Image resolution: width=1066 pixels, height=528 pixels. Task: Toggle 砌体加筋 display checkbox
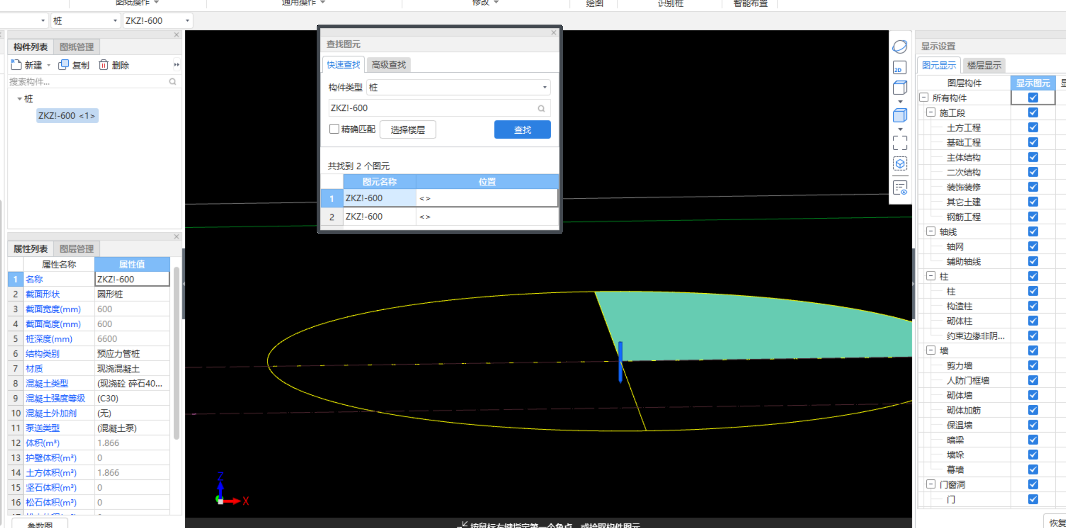(1033, 409)
